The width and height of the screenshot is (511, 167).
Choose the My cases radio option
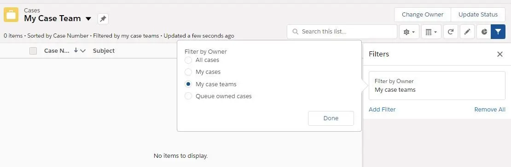(188, 72)
